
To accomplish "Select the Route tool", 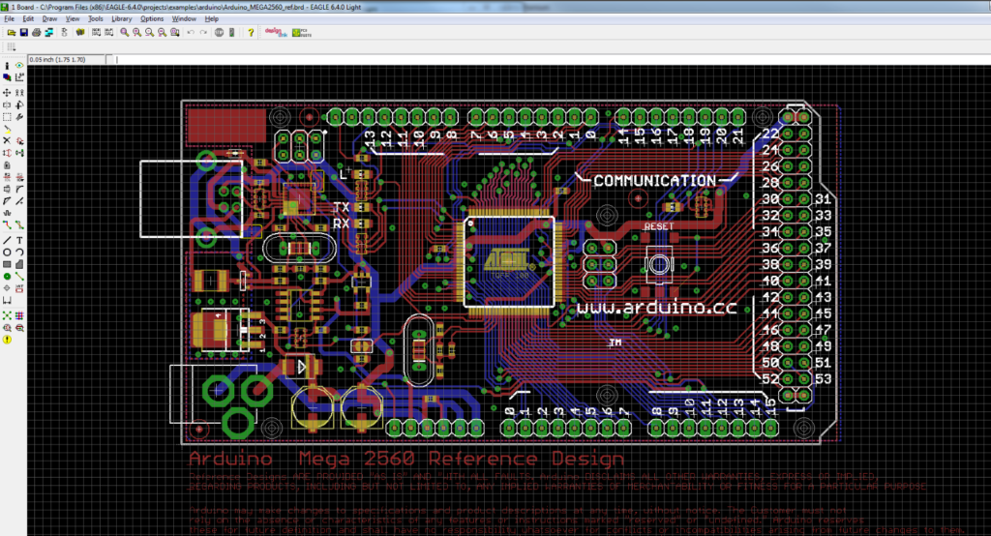I will (x=7, y=225).
